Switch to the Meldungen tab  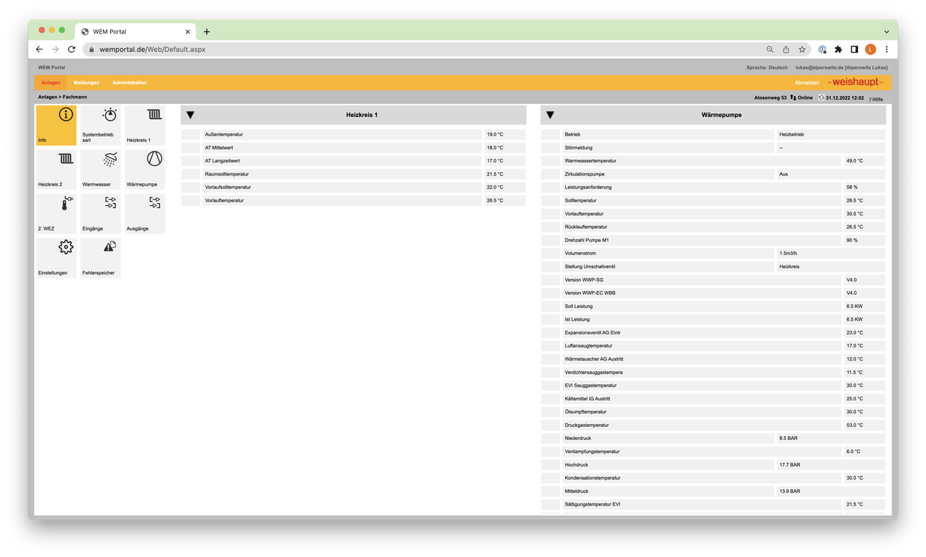tap(86, 82)
